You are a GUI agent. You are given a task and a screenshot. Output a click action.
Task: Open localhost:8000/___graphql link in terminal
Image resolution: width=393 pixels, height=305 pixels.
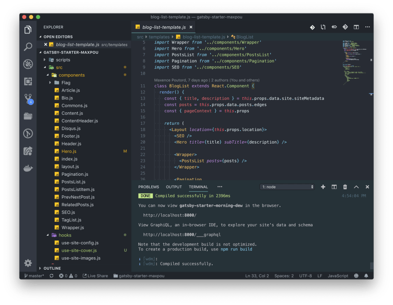coord(182,234)
